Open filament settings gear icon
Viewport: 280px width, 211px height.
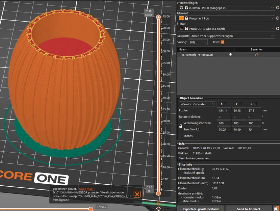[278, 18]
